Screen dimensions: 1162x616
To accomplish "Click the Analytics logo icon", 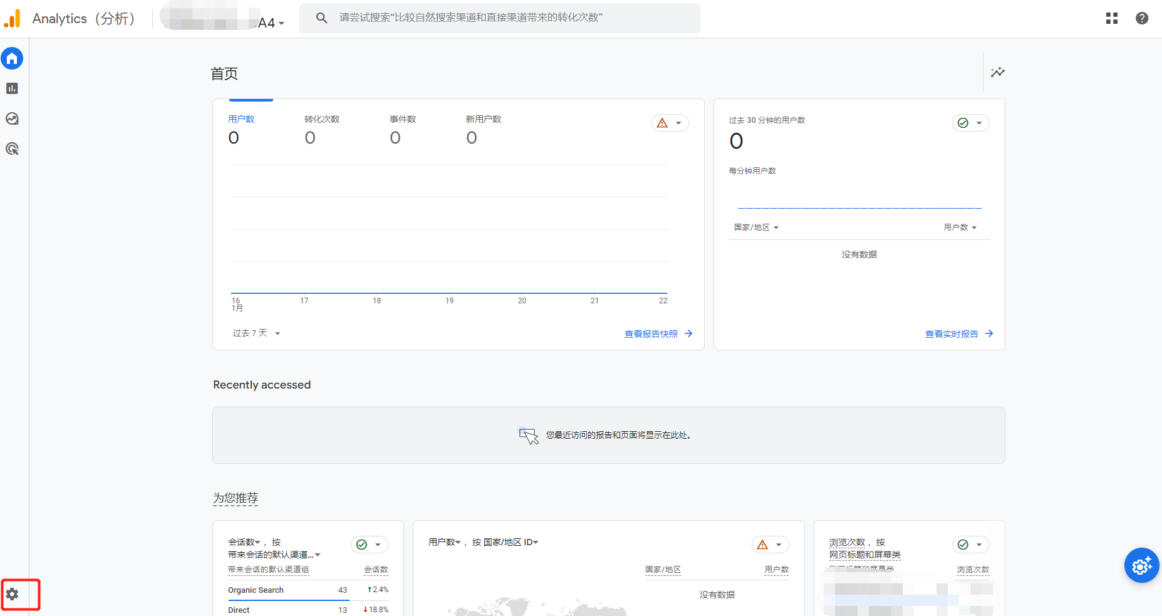I will [x=13, y=18].
